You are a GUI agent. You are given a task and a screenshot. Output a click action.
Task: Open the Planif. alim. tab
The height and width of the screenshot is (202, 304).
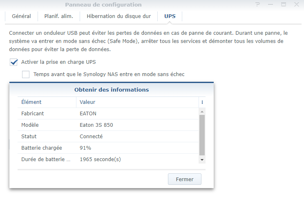pyautogui.click(x=56, y=16)
